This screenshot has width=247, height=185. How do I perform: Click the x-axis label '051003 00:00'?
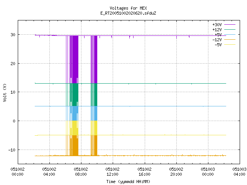[208, 172]
